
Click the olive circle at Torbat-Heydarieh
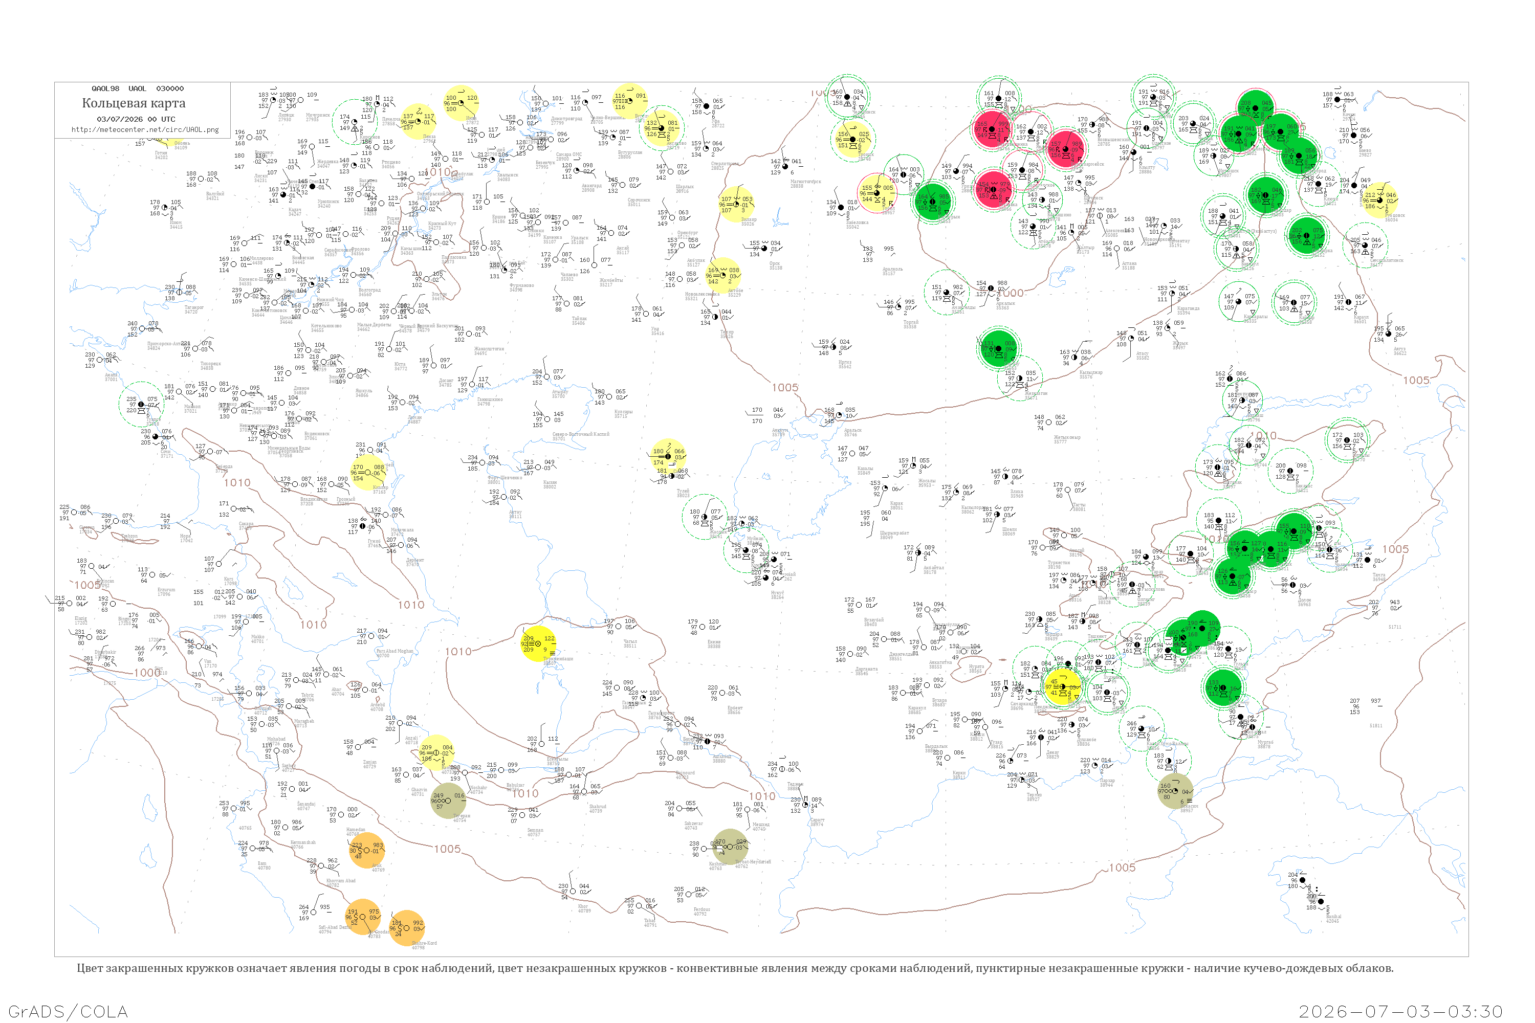[x=730, y=847]
